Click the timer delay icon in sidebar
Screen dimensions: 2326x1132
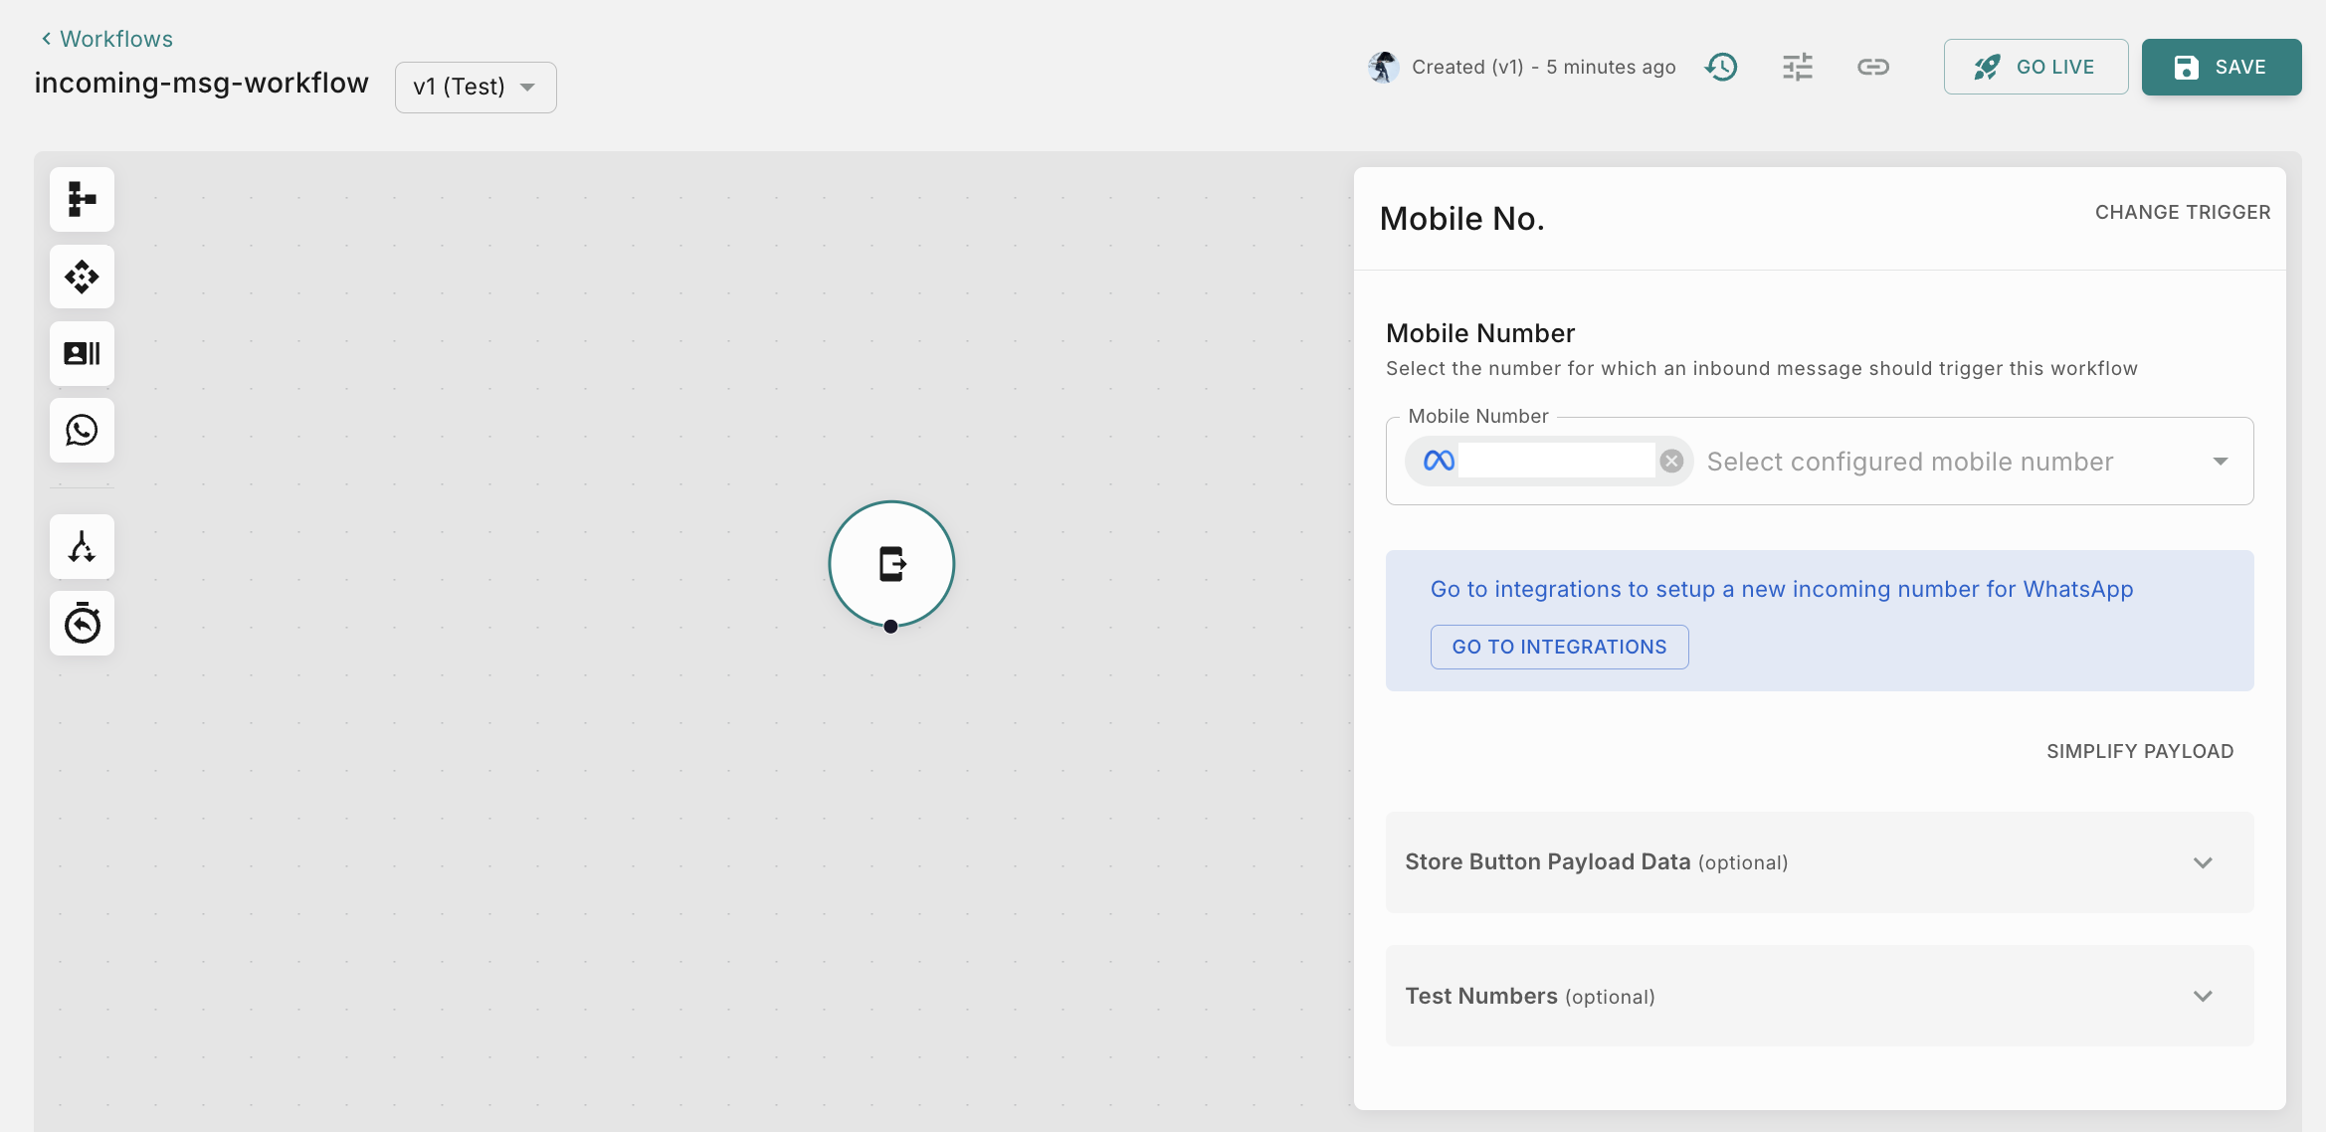click(82, 624)
